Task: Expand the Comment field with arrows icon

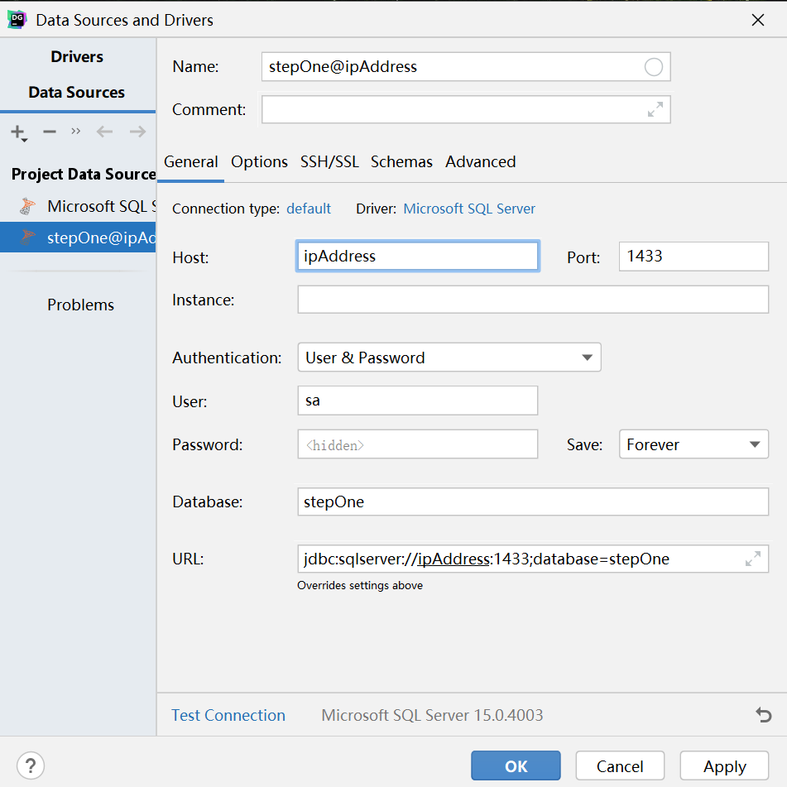Action: point(655,109)
